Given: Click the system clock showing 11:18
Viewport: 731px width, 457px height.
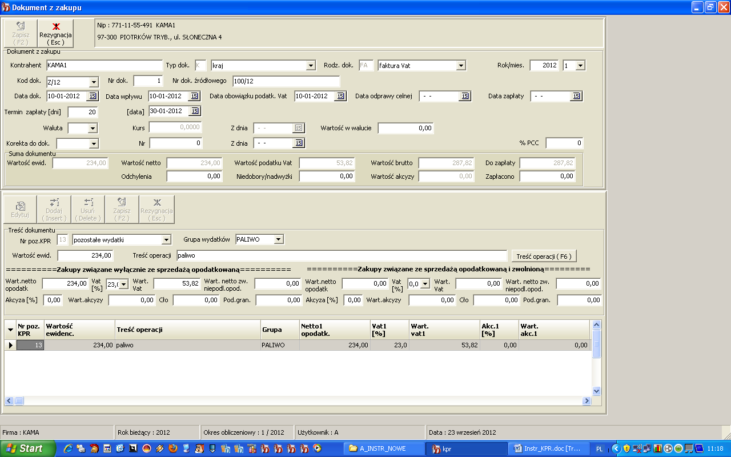Looking at the screenshot, I should pyautogui.click(x=715, y=449).
